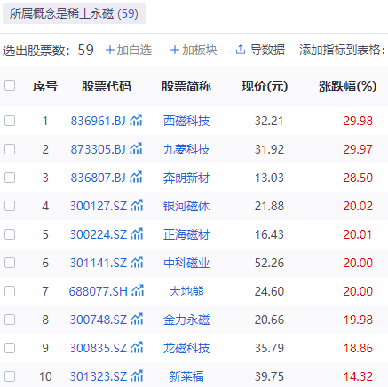Viewport: 388px width, 387px height.
Task: Check the box for row 1 西磁科技
Action: click(10, 121)
